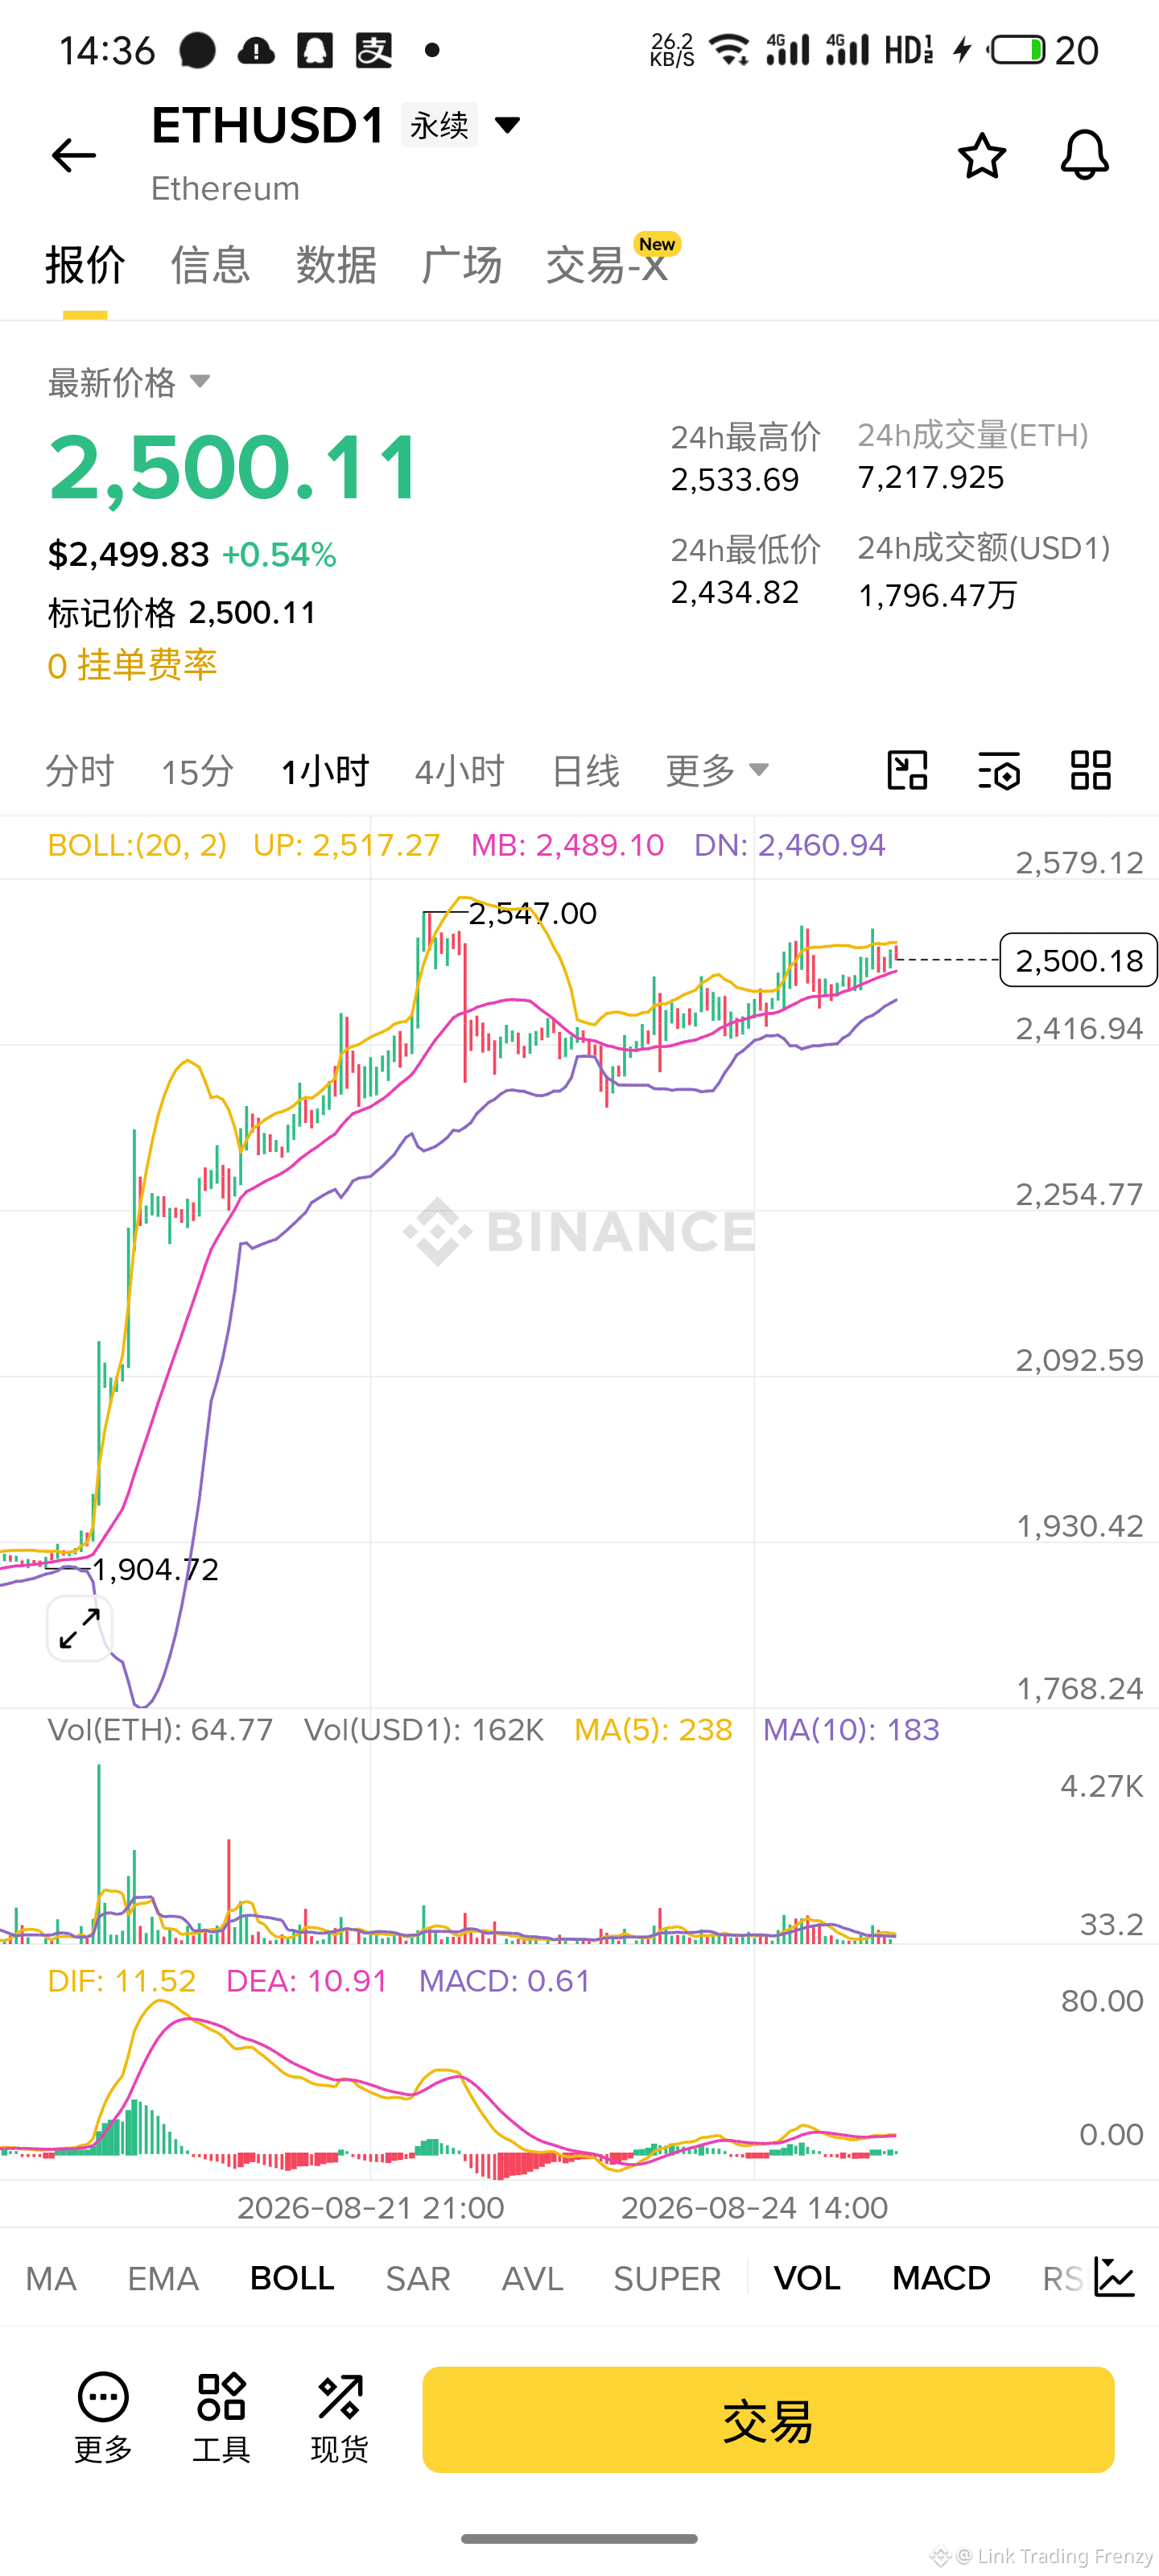The width and height of the screenshot is (1159, 2576).
Task: Select the 15分 chart interval
Action: coord(198,771)
